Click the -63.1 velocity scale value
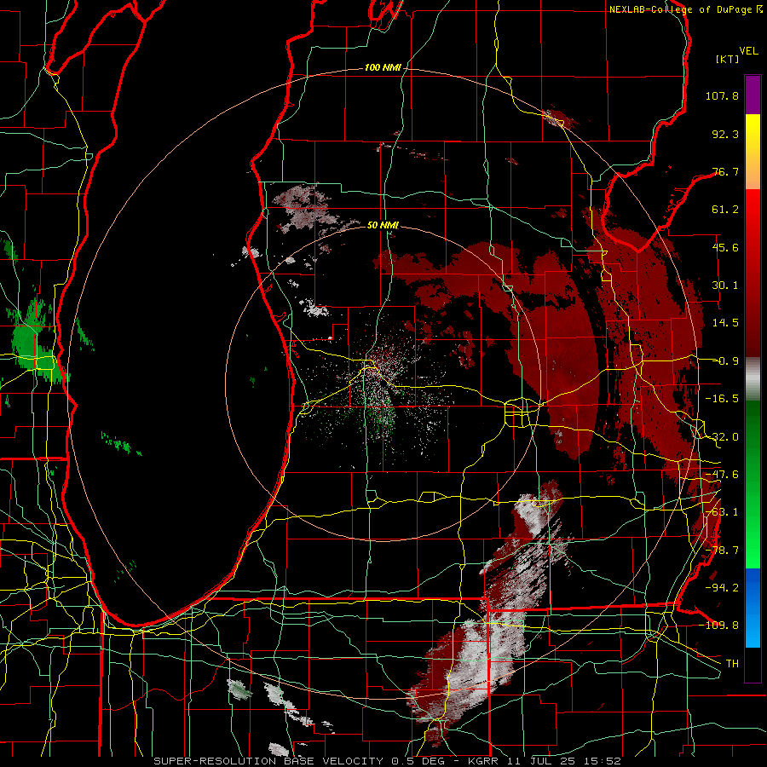 click(722, 512)
